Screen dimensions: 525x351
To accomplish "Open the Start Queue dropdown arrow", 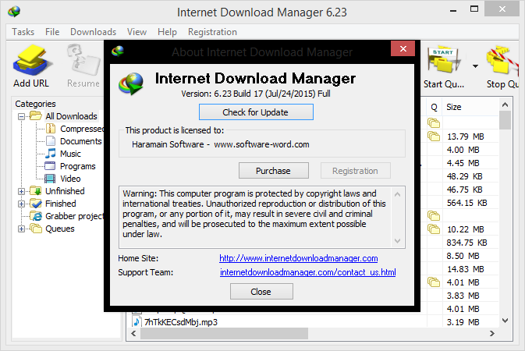I will [x=475, y=66].
